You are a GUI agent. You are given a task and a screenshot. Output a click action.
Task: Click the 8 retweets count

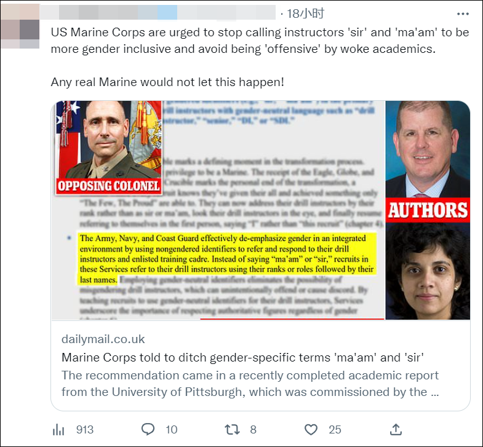coord(253,429)
